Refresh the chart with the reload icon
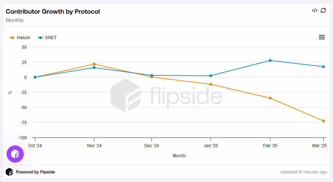Screen dimensions: 333x182 click(323, 10)
